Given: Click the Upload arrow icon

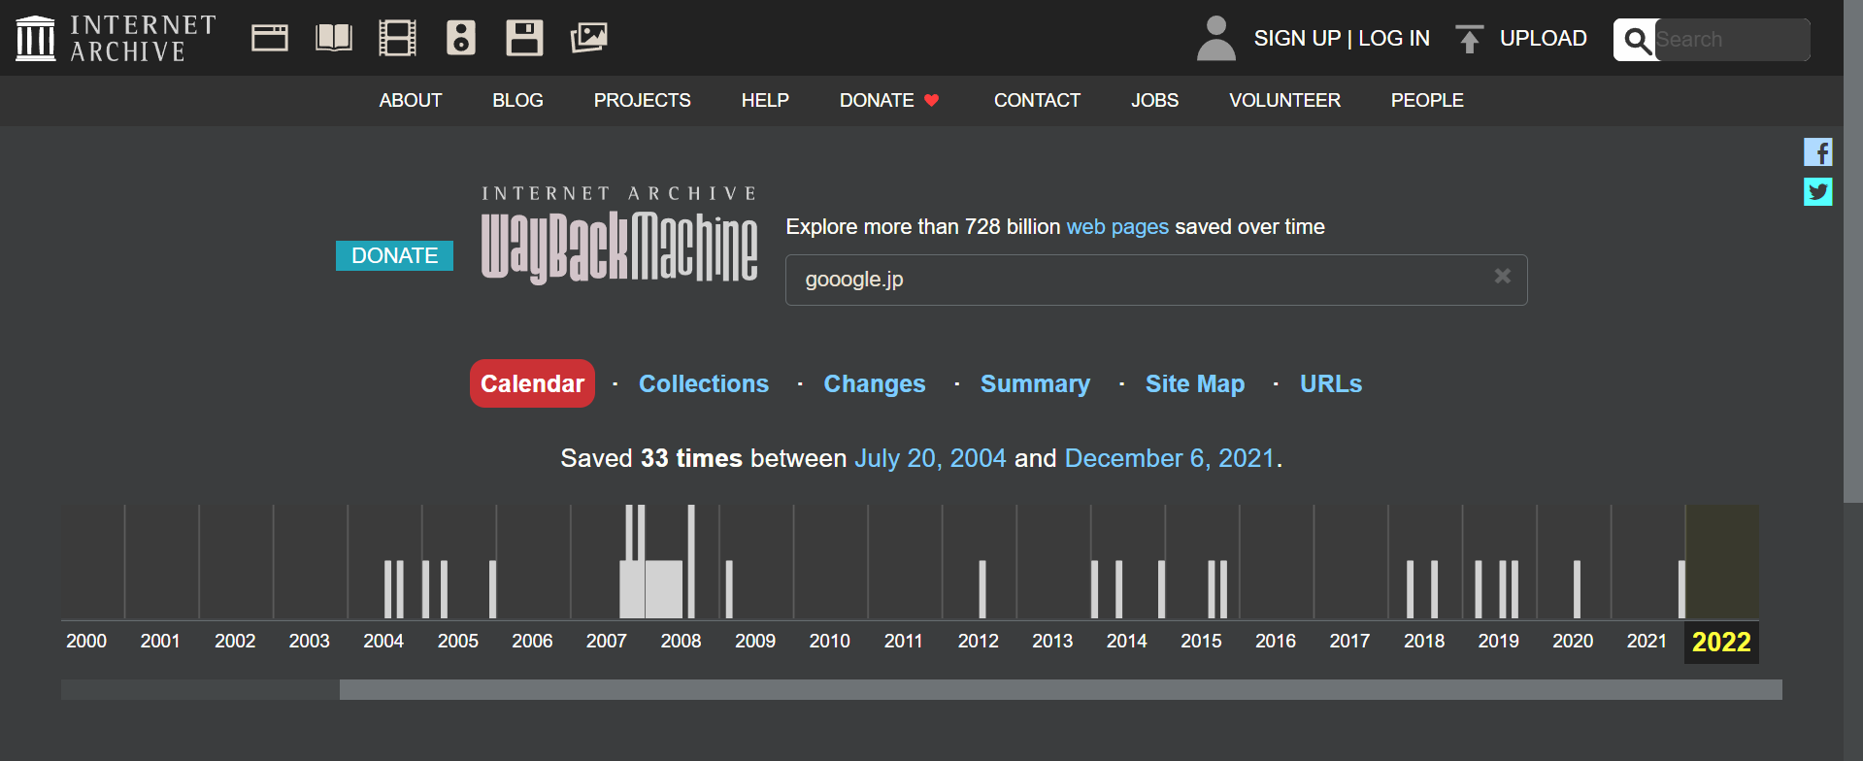Looking at the screenshot, I should pyautogui.click(x=1469, y=39).
